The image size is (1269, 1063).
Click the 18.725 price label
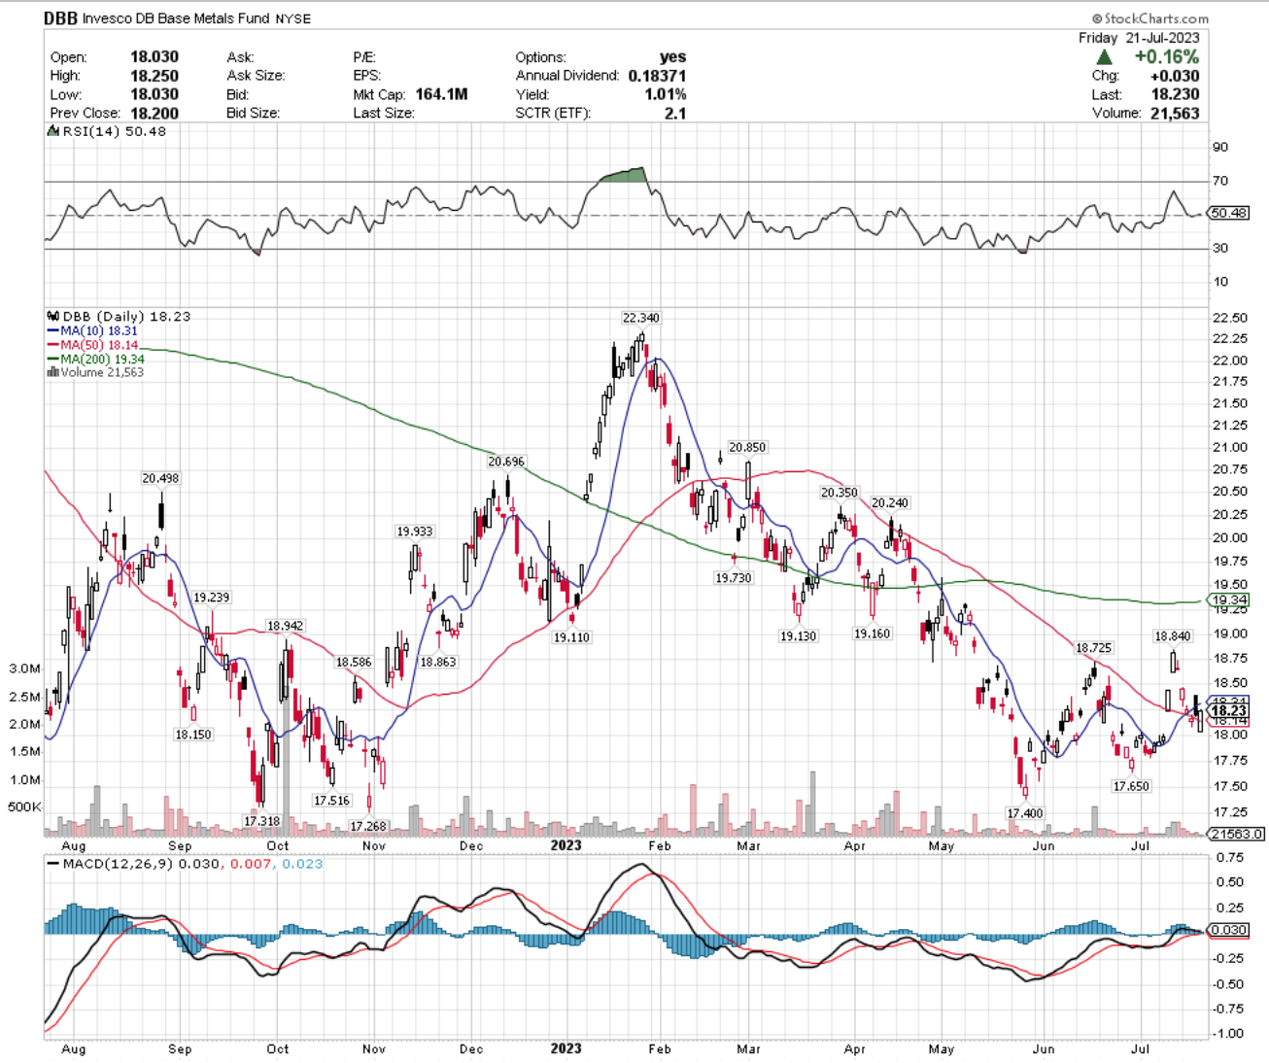(x=1093, y=647)
